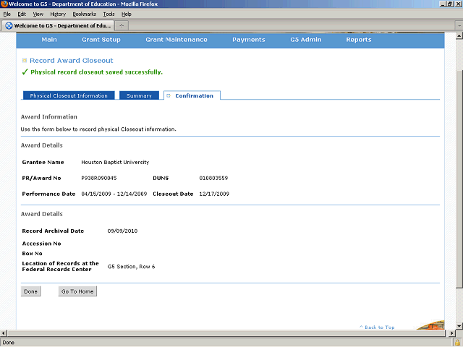Select the Confirmation tab
Screen dimensions: 463x347
click(192, 95)
